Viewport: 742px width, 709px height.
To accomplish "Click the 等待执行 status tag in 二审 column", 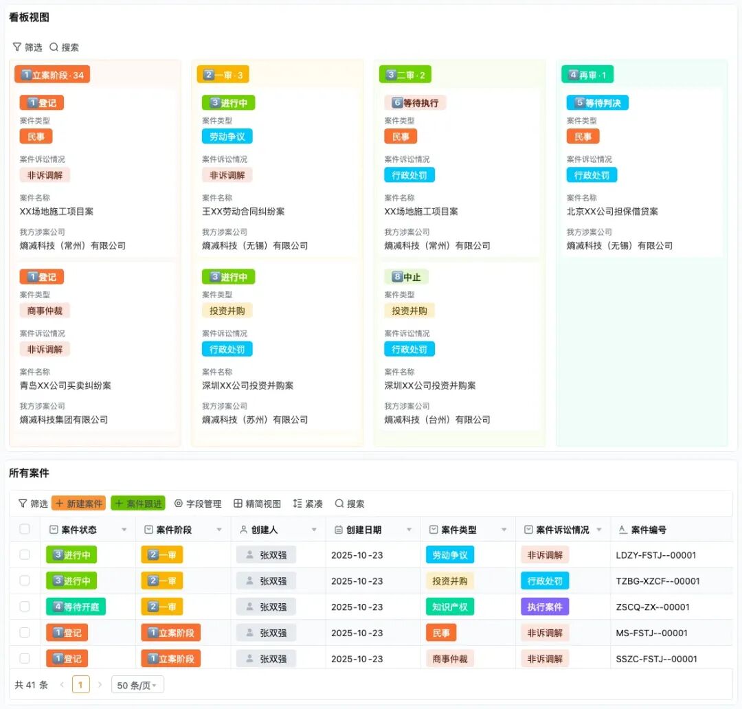I will pyautogui.click(x=415, y=102).
